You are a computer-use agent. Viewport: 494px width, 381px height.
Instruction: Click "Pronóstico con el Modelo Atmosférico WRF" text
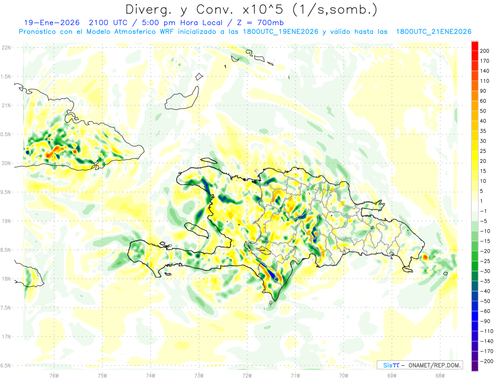96,32
